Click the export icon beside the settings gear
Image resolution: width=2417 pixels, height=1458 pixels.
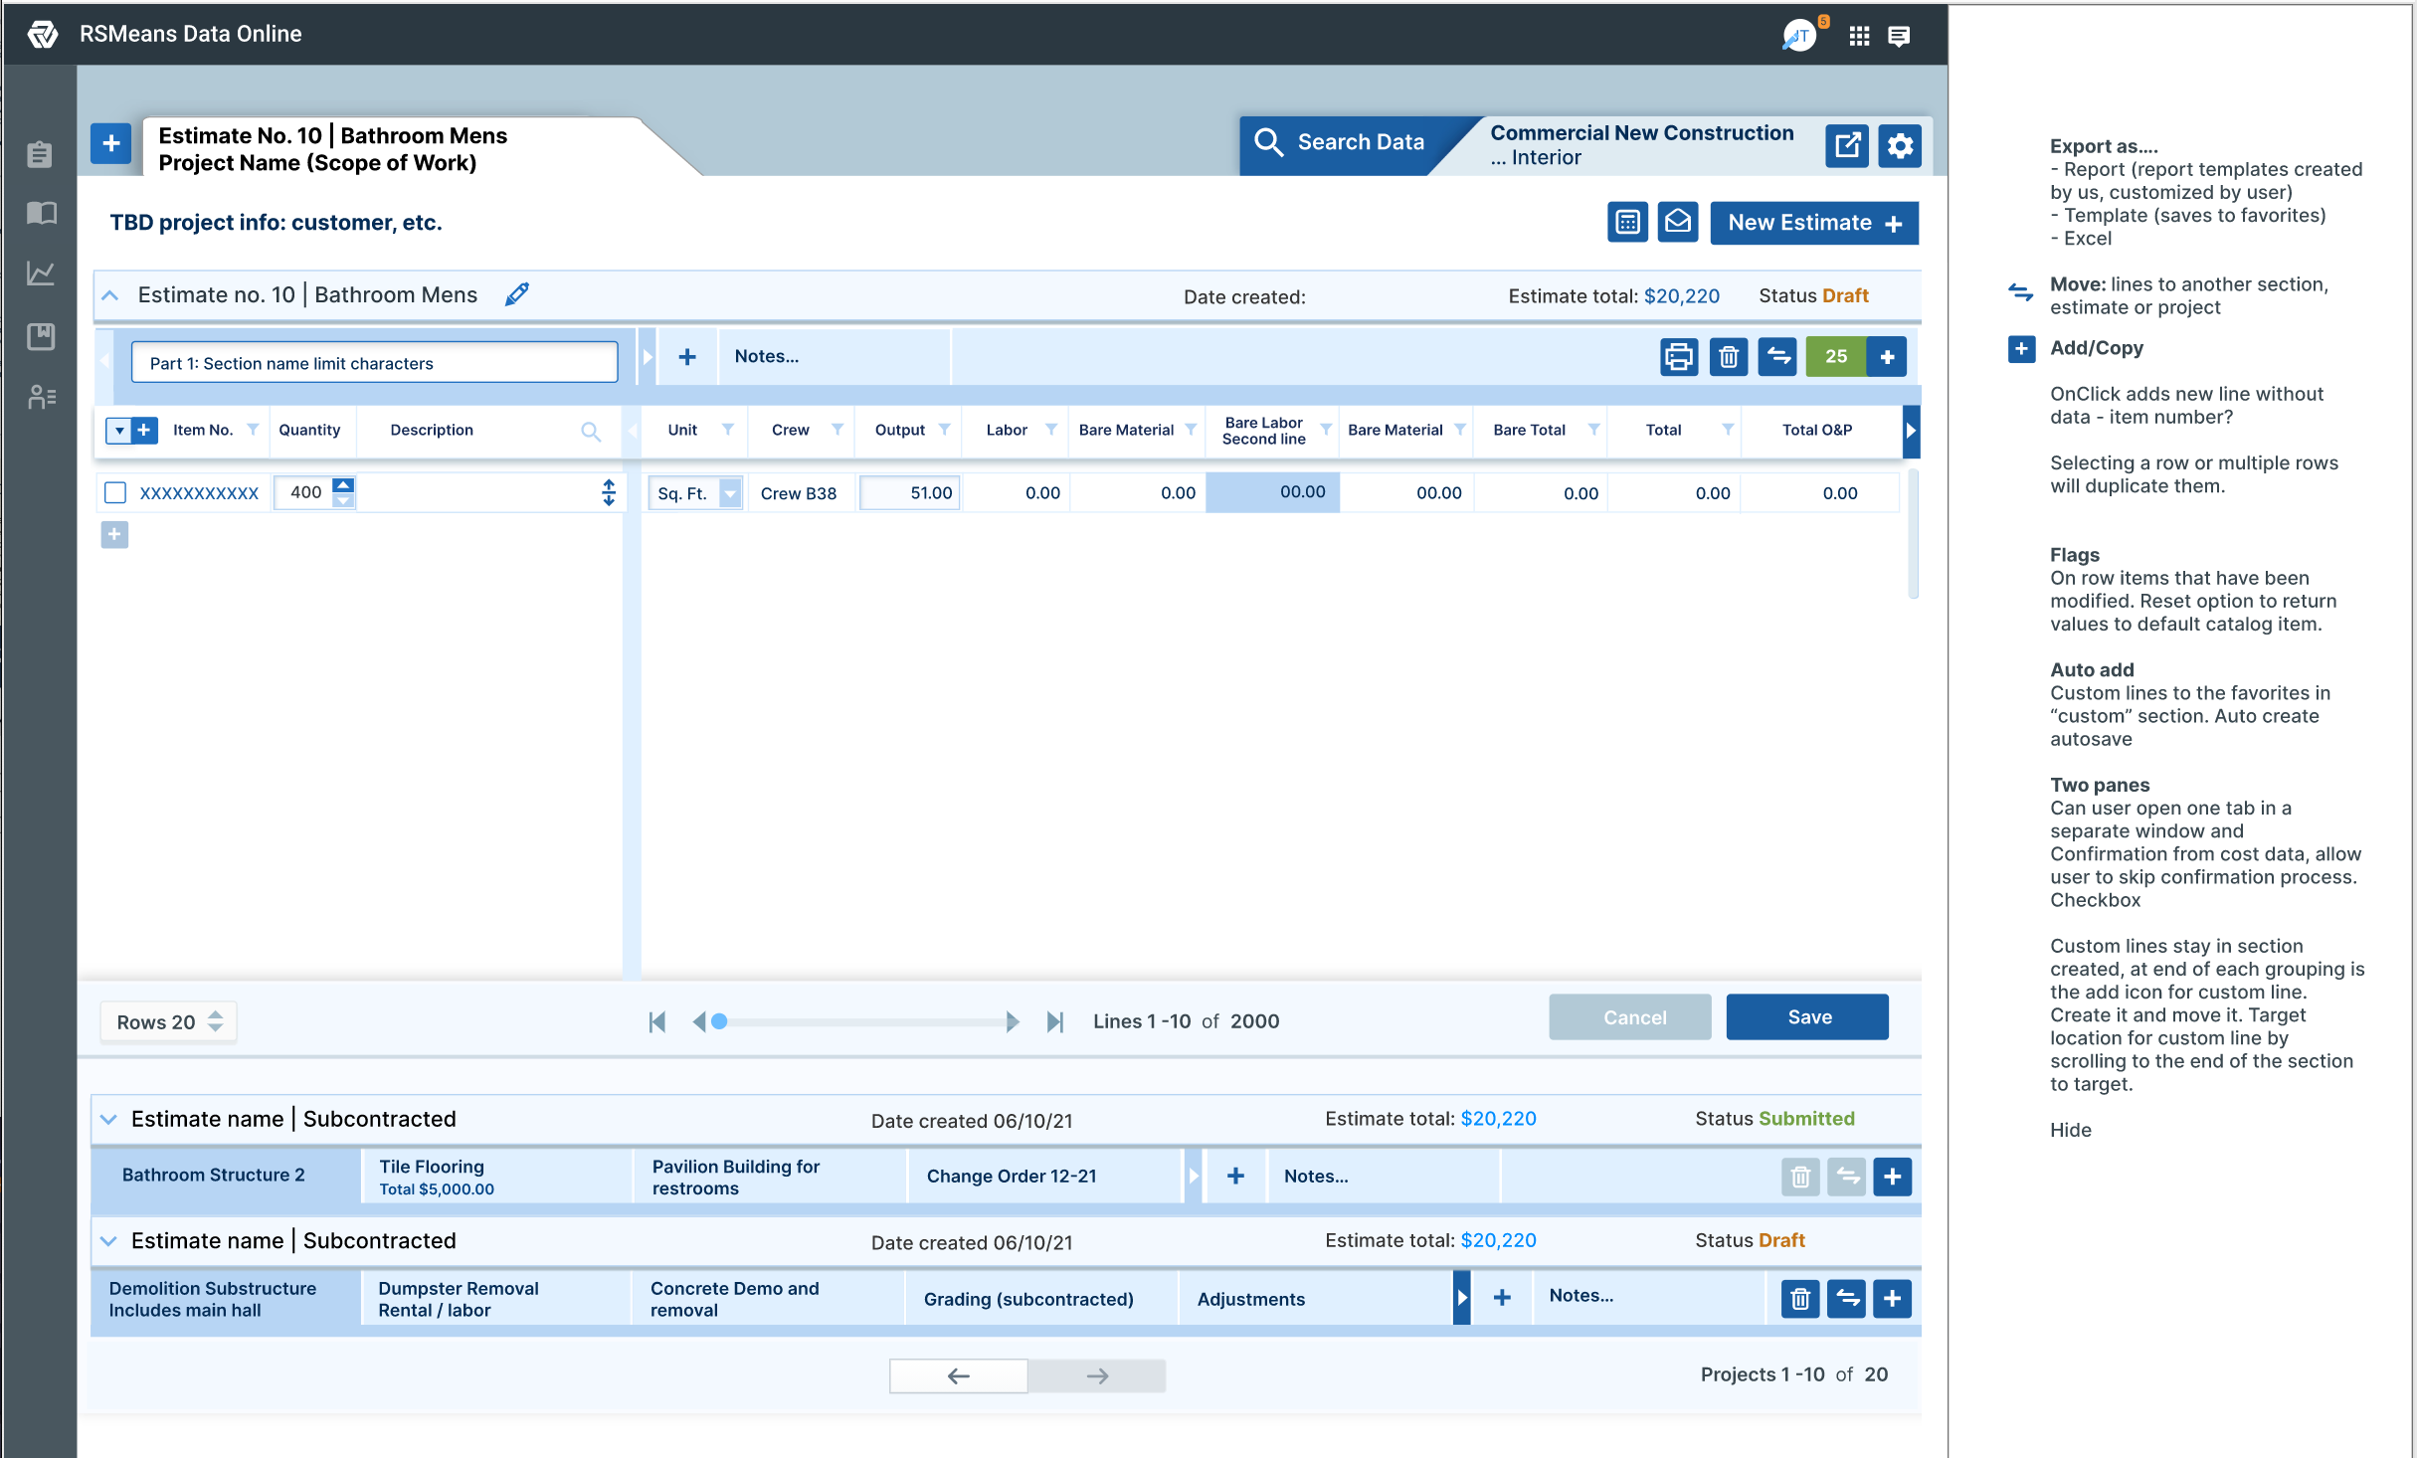[1847, 146]
